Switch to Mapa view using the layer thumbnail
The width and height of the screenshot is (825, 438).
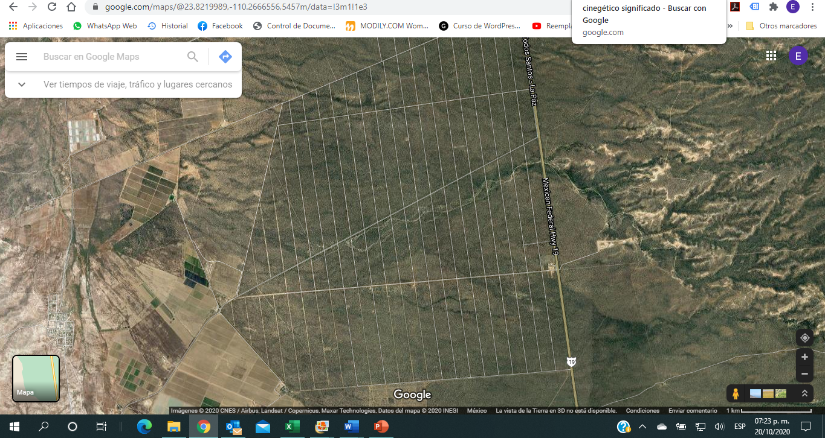tap(36, 378)
